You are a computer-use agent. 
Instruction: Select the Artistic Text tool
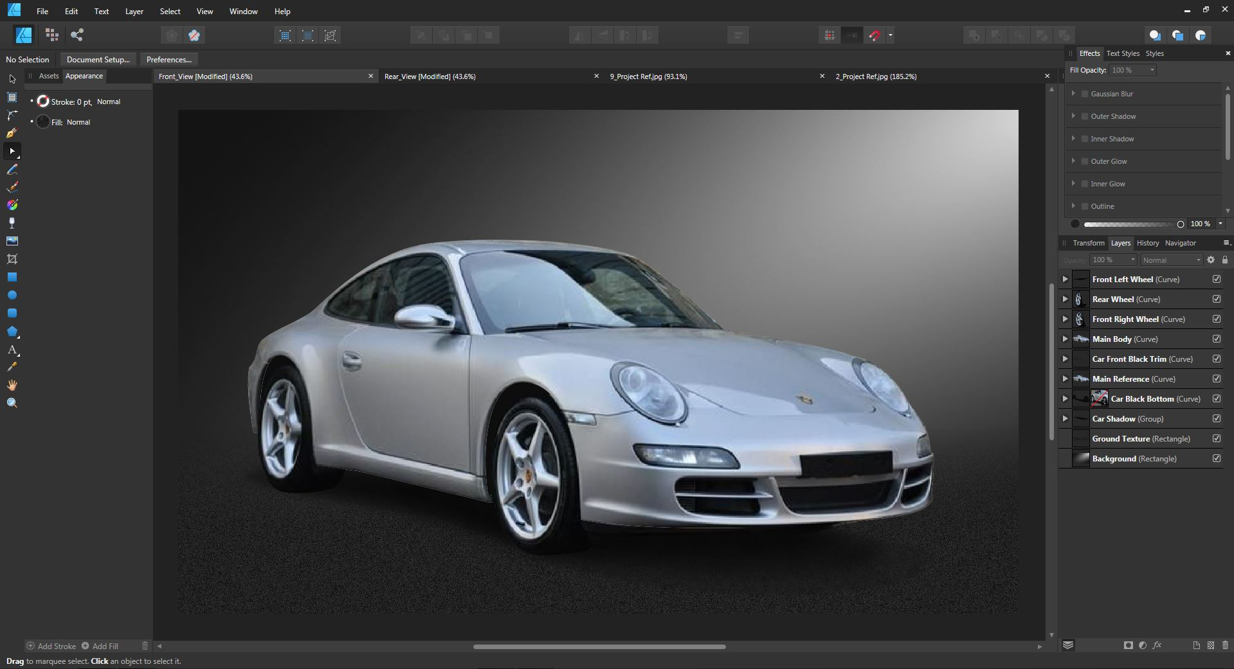coord(12,350)
